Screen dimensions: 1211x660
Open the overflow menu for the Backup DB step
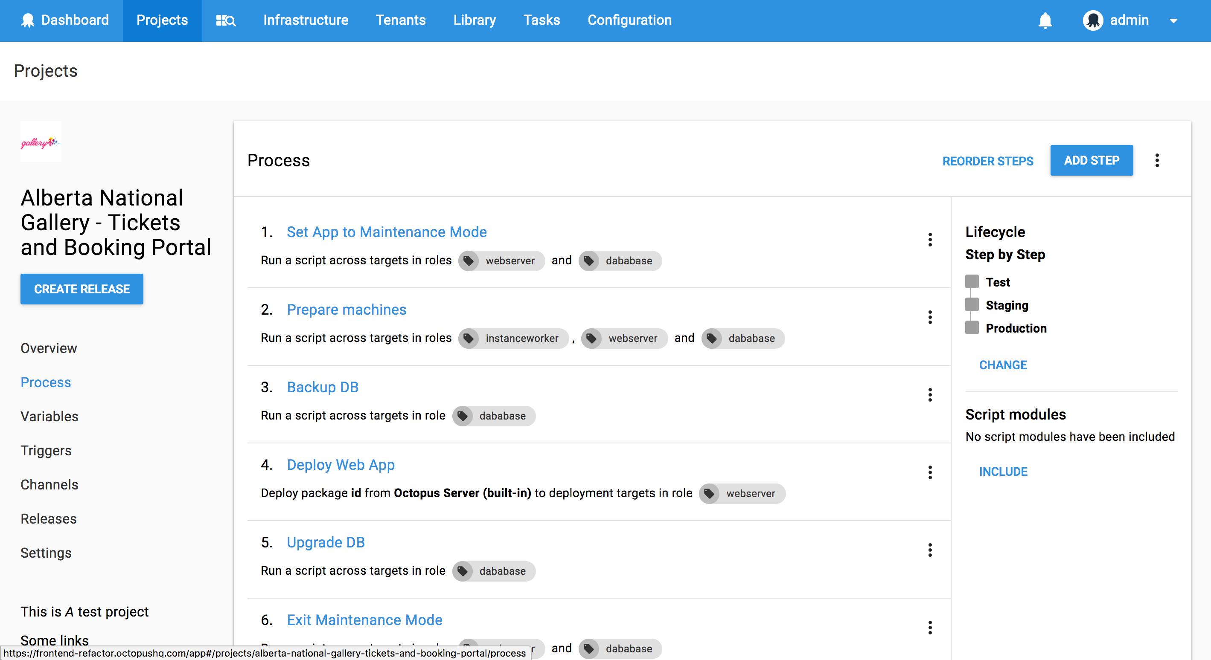pyautogui.click(x=930, y=394)
